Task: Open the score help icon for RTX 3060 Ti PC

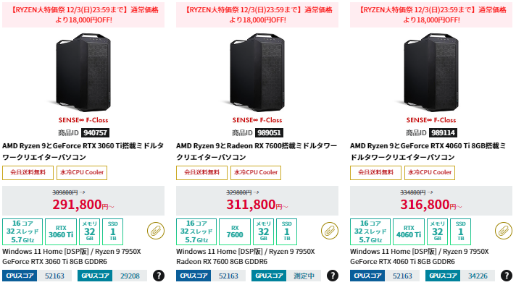Action: tap(159, 276)
